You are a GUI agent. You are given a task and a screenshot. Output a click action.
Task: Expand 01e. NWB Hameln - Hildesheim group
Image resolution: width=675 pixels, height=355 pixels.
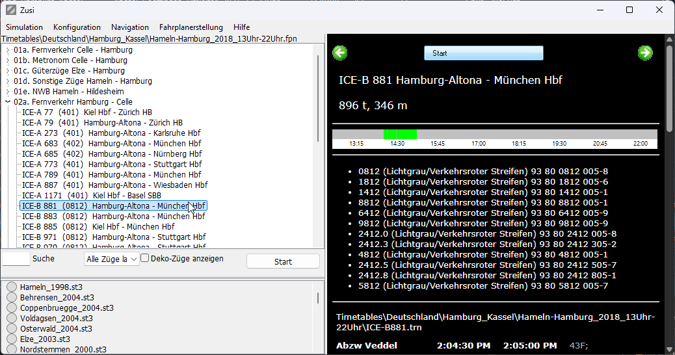(8, 91)
